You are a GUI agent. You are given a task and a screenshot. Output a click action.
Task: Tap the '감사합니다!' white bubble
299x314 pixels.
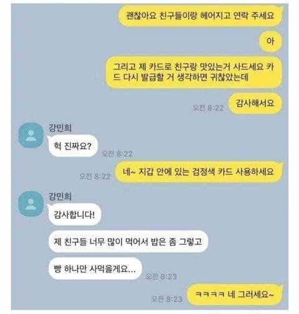click(x=74, y=214)
